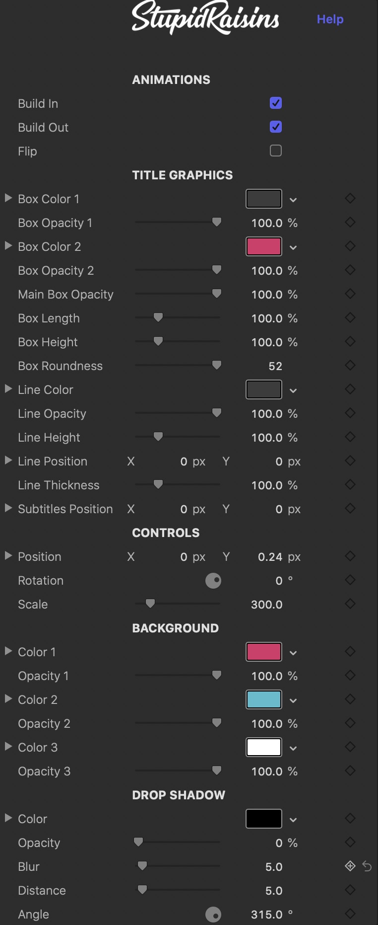The image size is (378, 925).
Task: Click the keyframe diamond for Box Color 1
Action: click(350, 199)
